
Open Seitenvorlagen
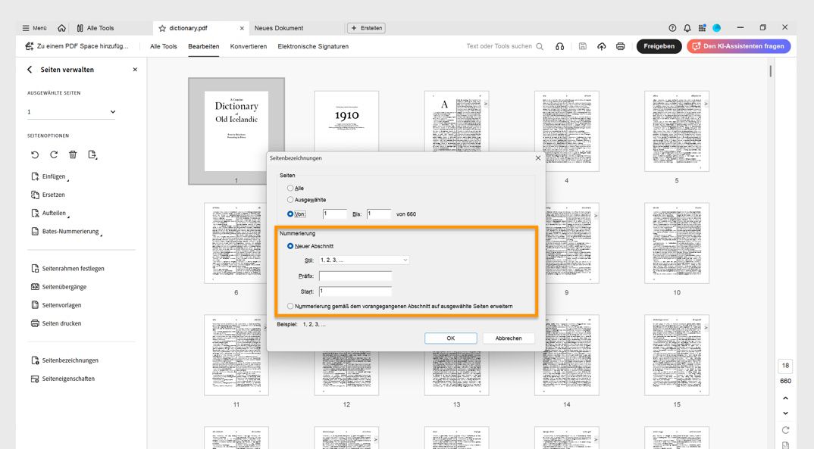(x=56, y=305)
